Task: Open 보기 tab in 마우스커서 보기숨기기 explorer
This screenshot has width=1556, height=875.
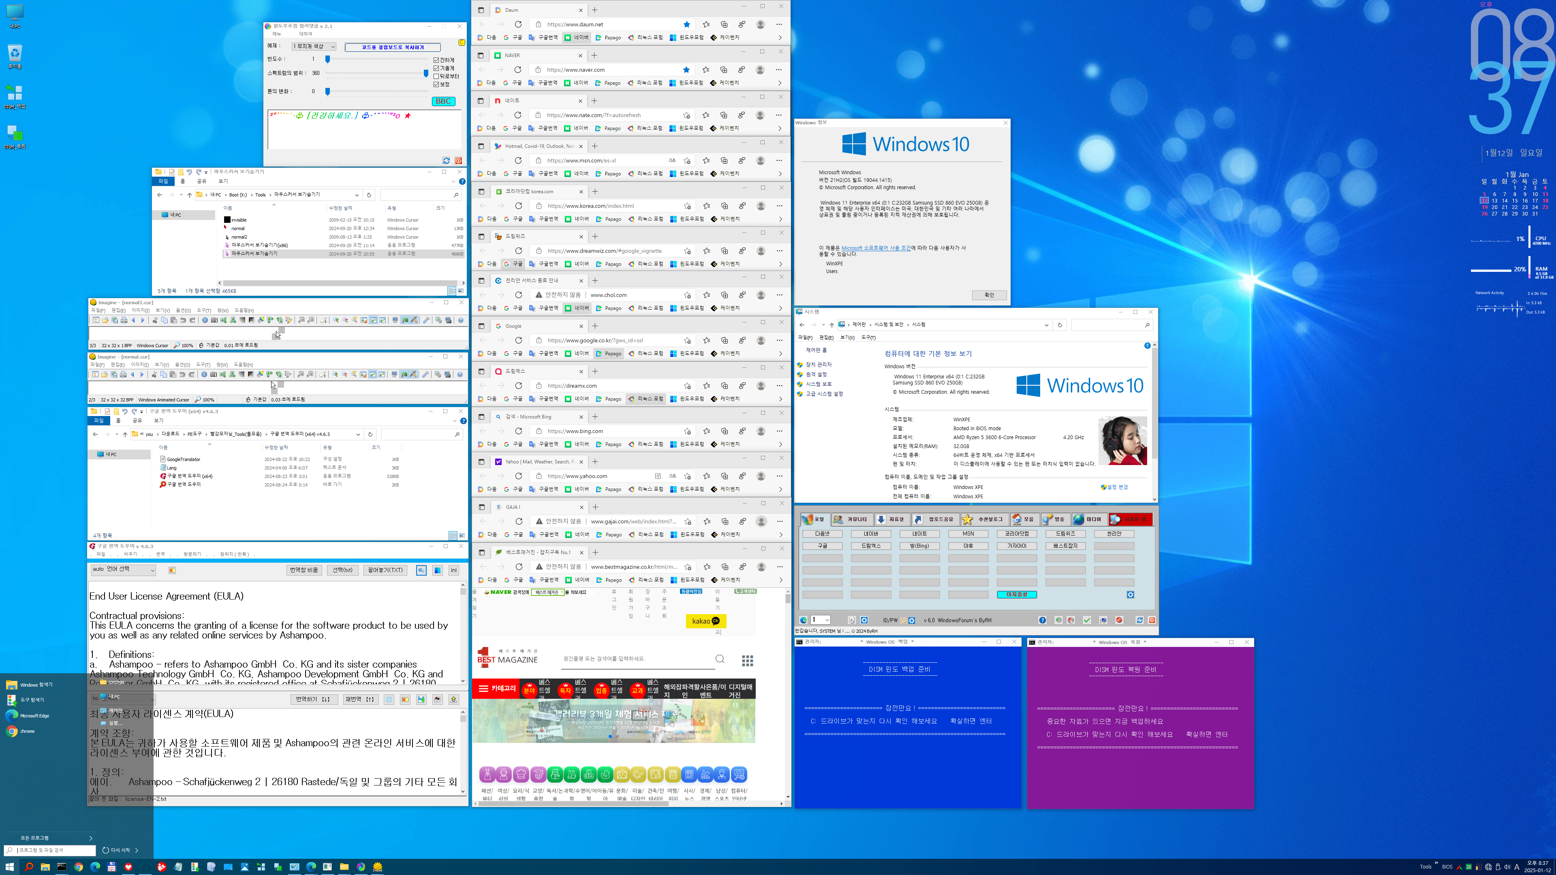Action: tap(223, 181)
